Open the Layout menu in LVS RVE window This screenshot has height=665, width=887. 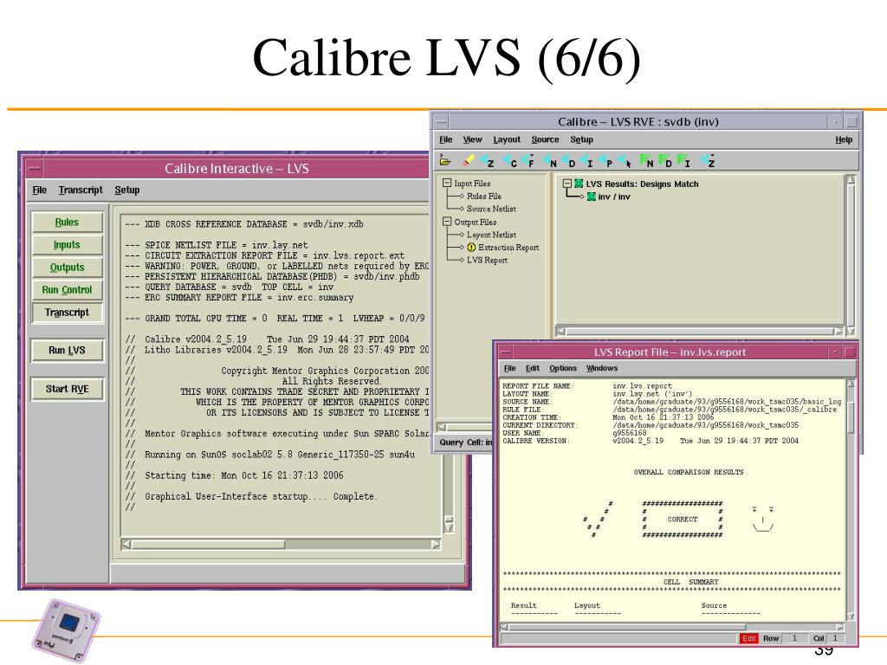pyautogui.click(x=506, y=139)
